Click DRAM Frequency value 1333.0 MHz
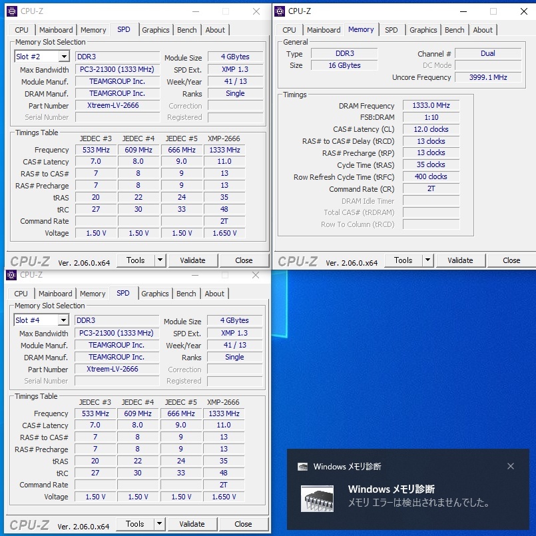 click(x=431, y=105)
